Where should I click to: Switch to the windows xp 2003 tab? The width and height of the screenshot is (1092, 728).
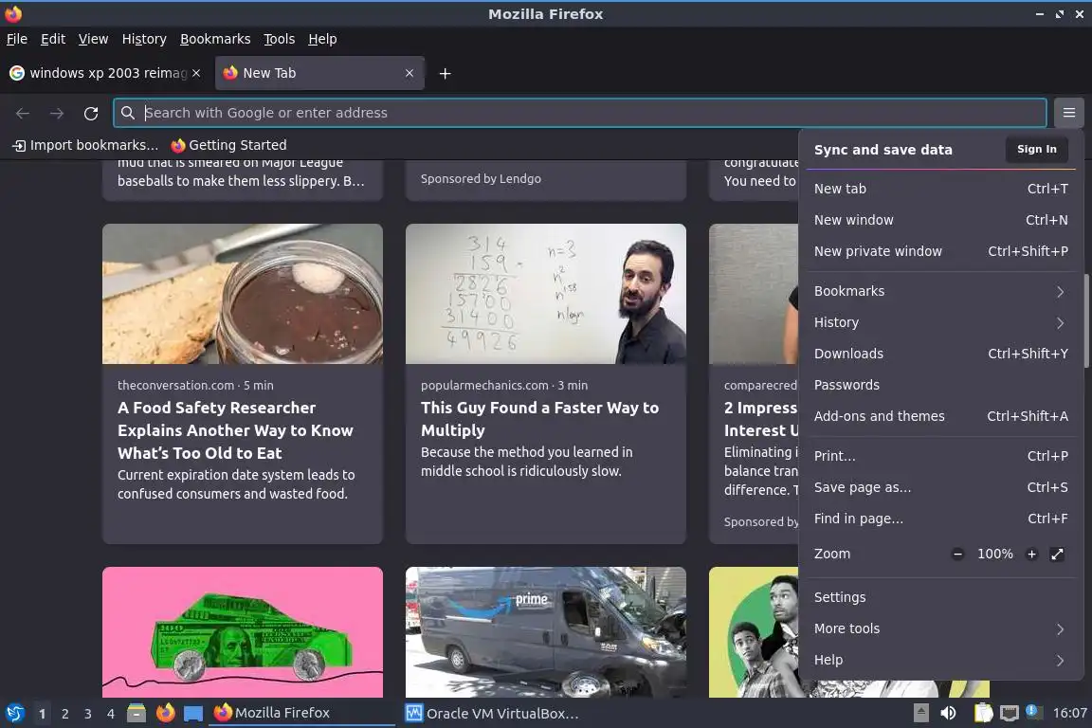[x=104, y=73]
